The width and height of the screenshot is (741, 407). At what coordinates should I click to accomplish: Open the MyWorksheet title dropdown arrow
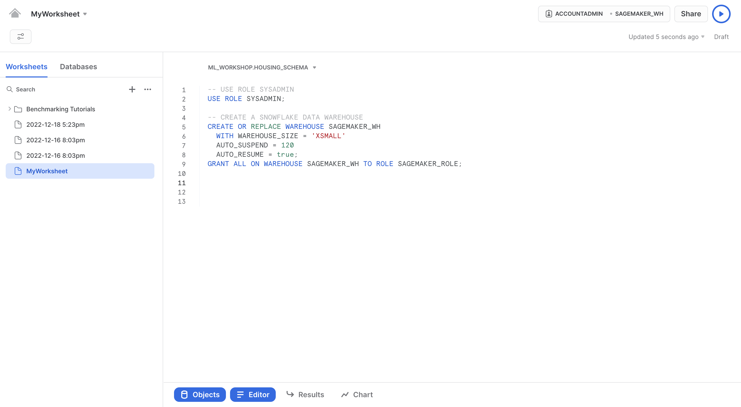coord(85,14)
